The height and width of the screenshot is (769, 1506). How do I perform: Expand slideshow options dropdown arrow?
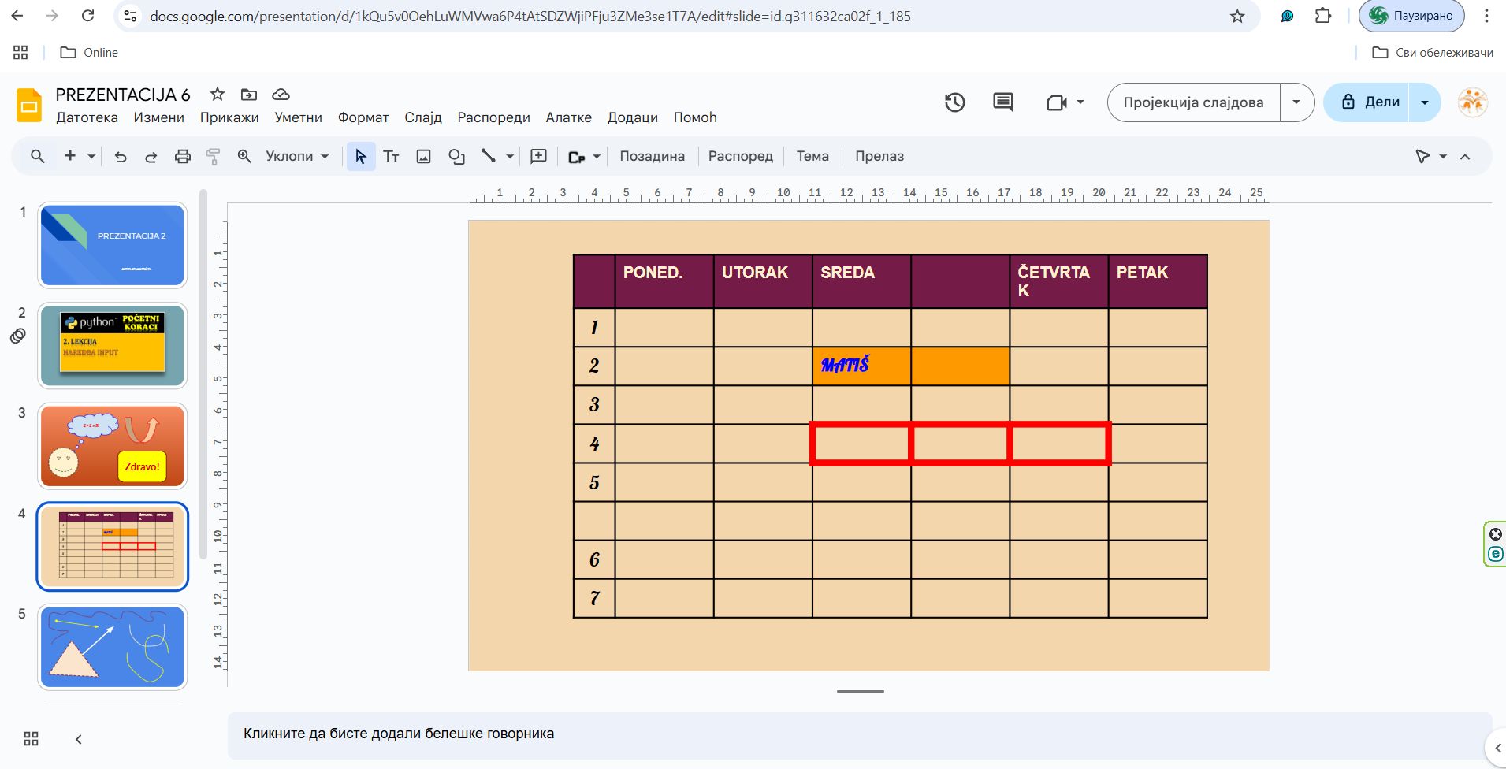click(x=1296, y=102)
